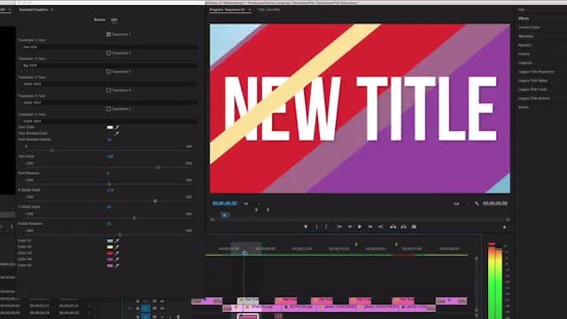Click the red Color 03 swatch

click(x=110, y=253)
